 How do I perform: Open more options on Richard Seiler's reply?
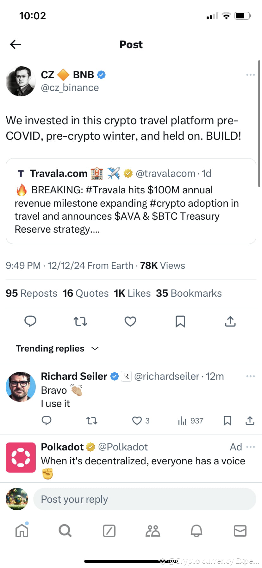250,376
